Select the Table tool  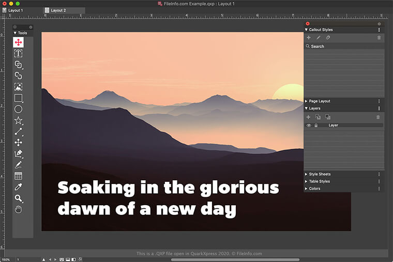(x=18, y=176)
